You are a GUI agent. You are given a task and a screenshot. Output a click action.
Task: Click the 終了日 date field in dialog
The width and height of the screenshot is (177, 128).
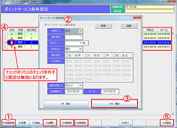click(x=110, y=91)
